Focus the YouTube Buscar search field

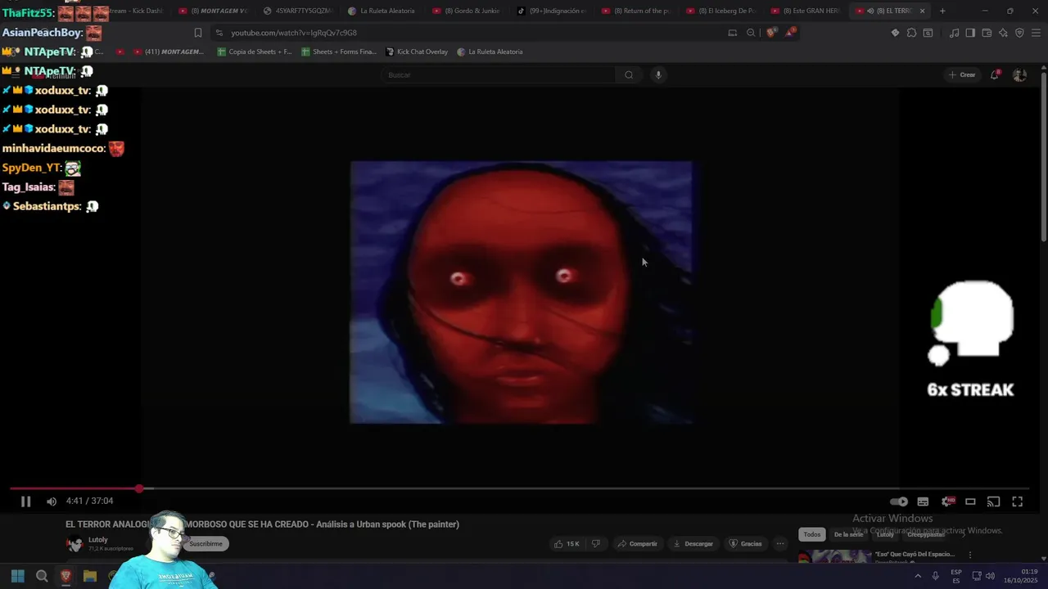pyautogui.click(x=499, y=75)
